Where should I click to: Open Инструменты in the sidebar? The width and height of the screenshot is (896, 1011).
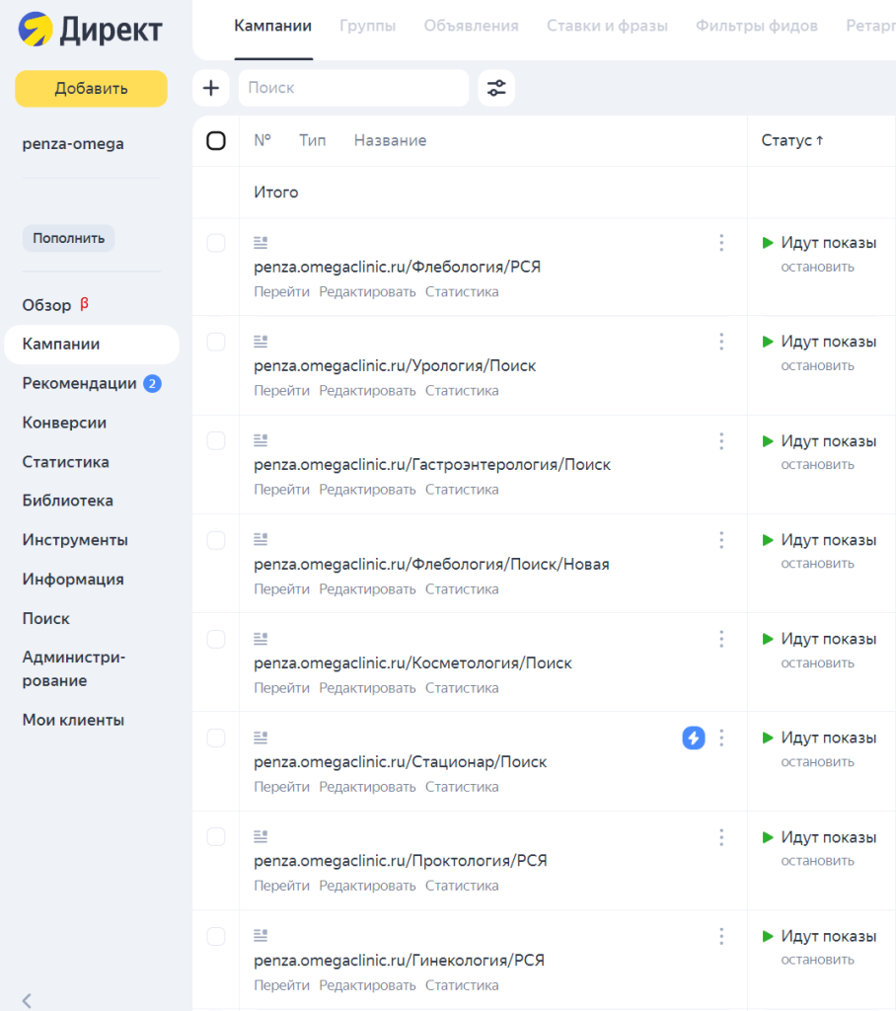75,540
